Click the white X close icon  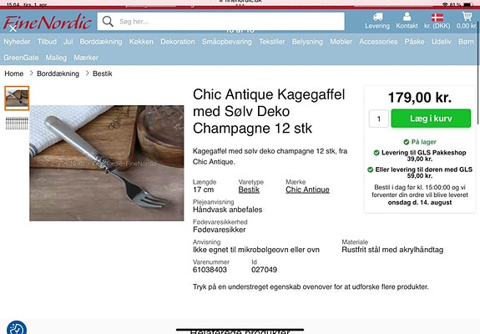coord(13,28)
